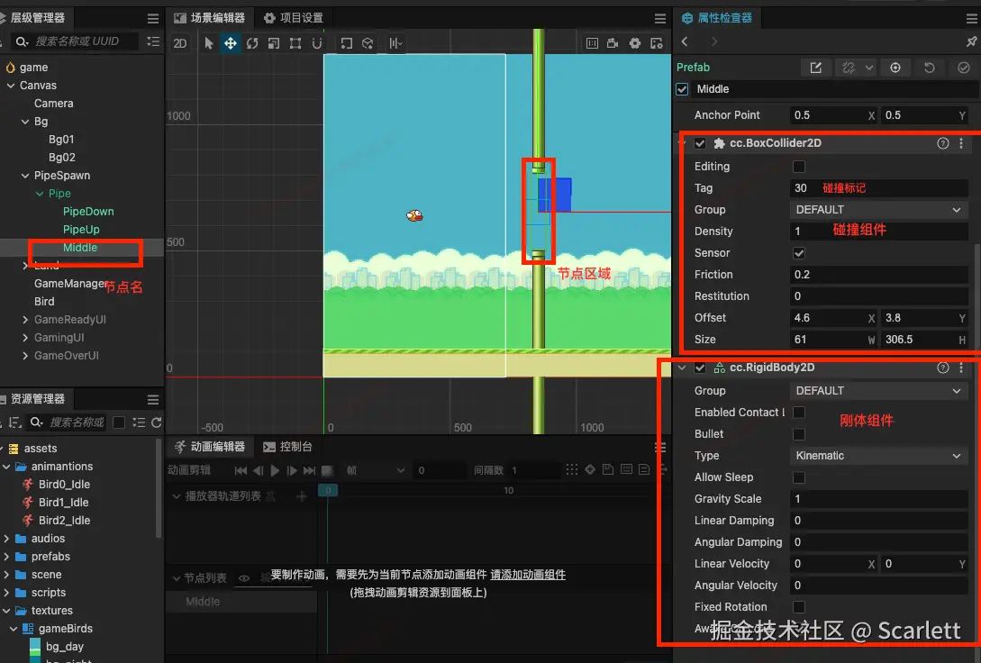The height and width of the screenshot is (663, 981).
Task: Toggle the magnet snap tool
Action: point(317,43)
